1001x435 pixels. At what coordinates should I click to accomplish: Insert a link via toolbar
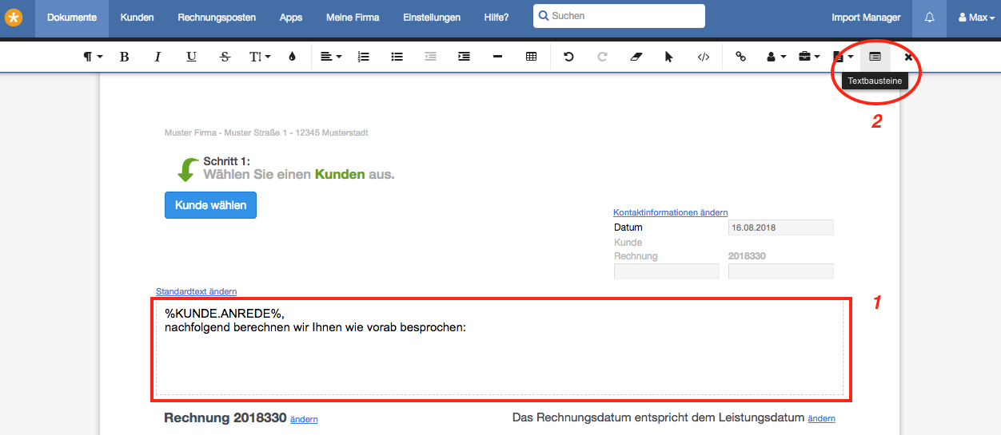click(740, 57)
